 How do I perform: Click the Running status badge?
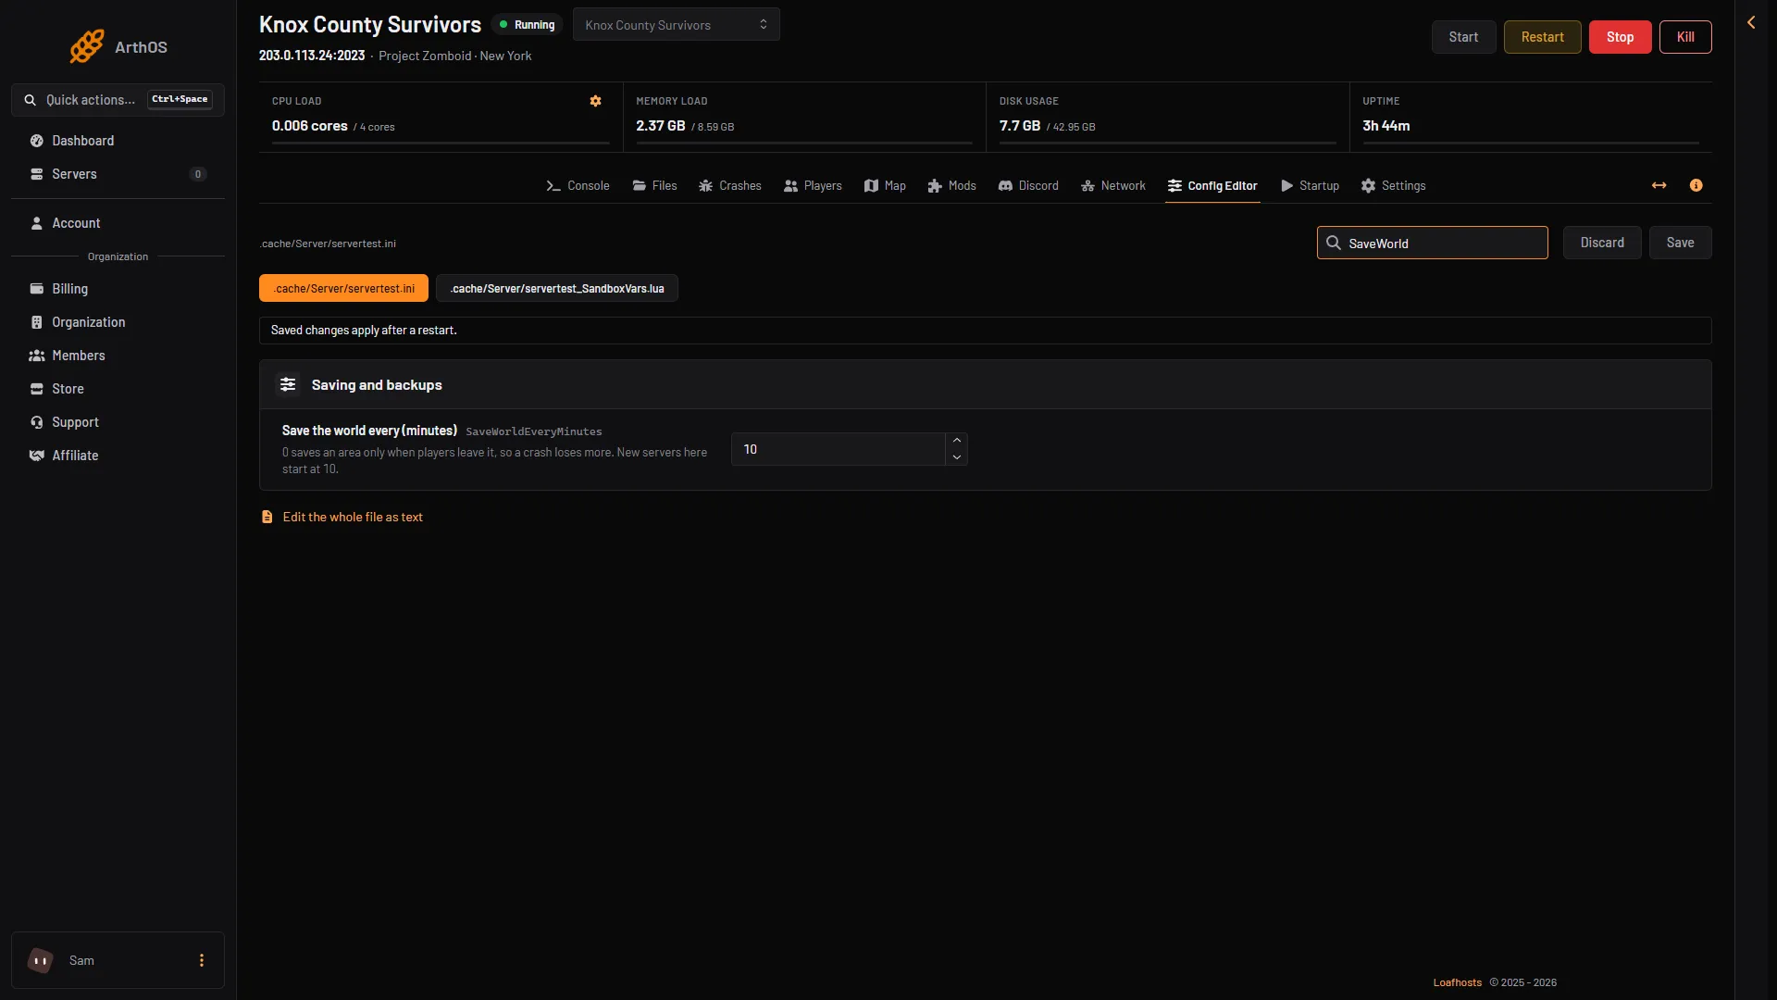pos(527,25)
